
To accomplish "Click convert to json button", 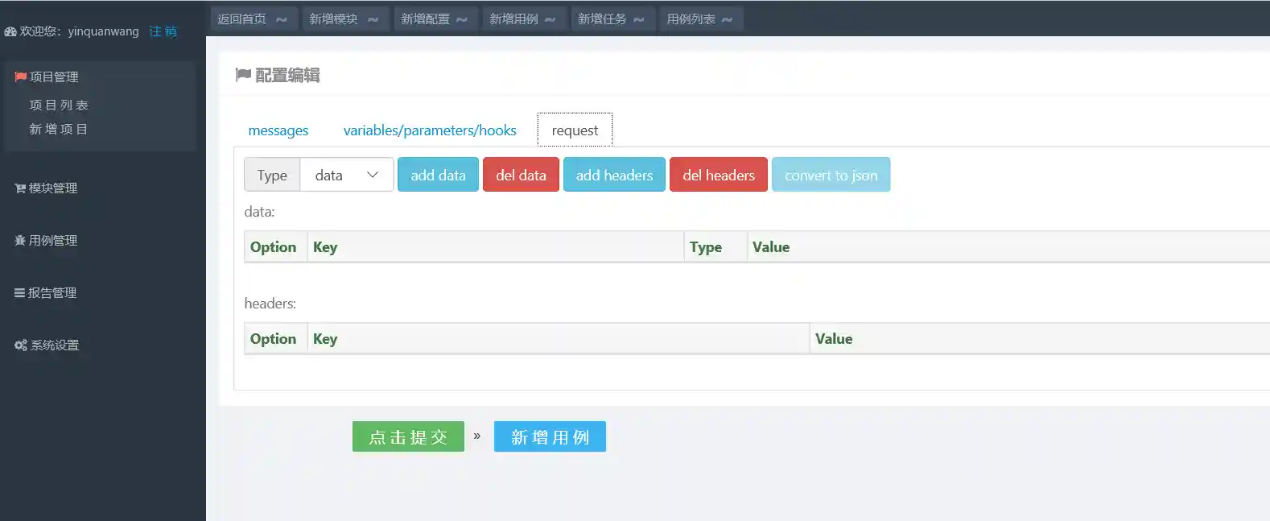I will tap(831, 175).
